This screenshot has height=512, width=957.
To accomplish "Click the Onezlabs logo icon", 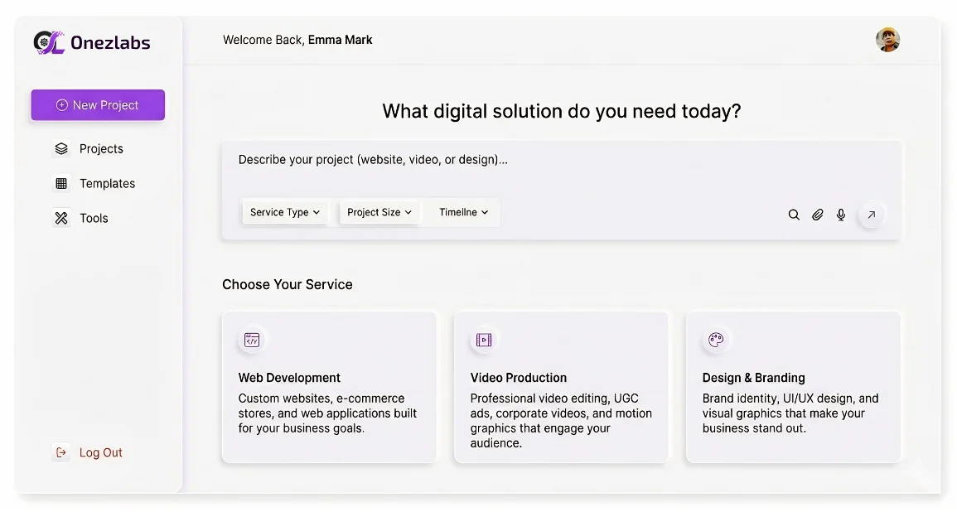I will (x=49, y=43).
